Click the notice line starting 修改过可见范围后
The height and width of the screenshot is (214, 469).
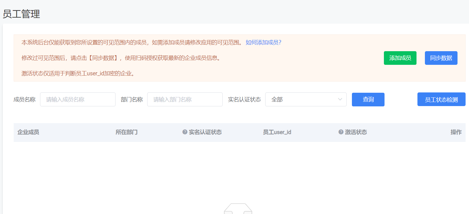tap(121, 58)
